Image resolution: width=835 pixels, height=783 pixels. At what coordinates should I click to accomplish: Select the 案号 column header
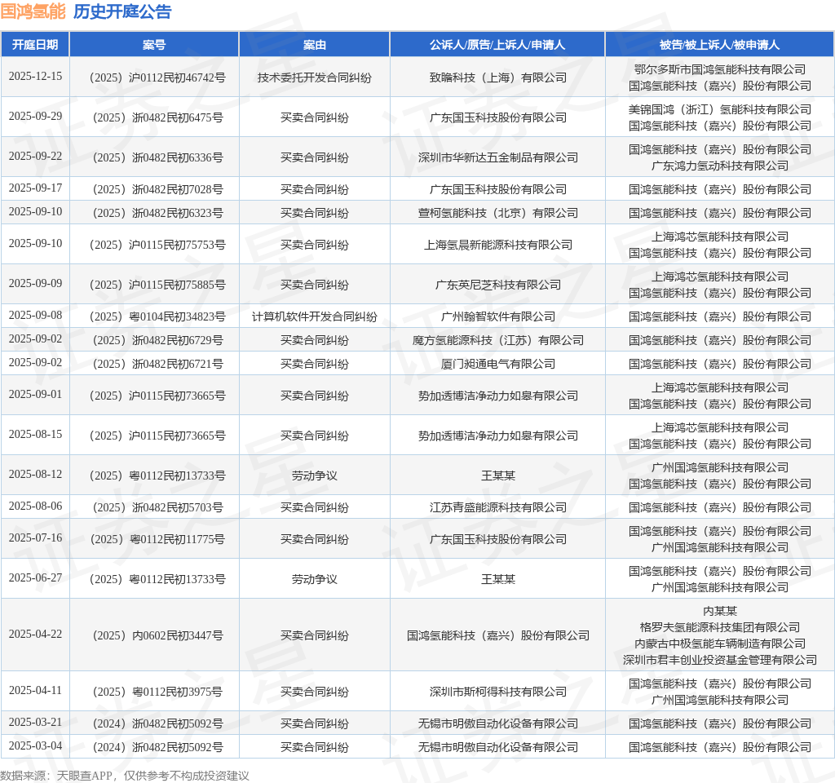point(154,45)
